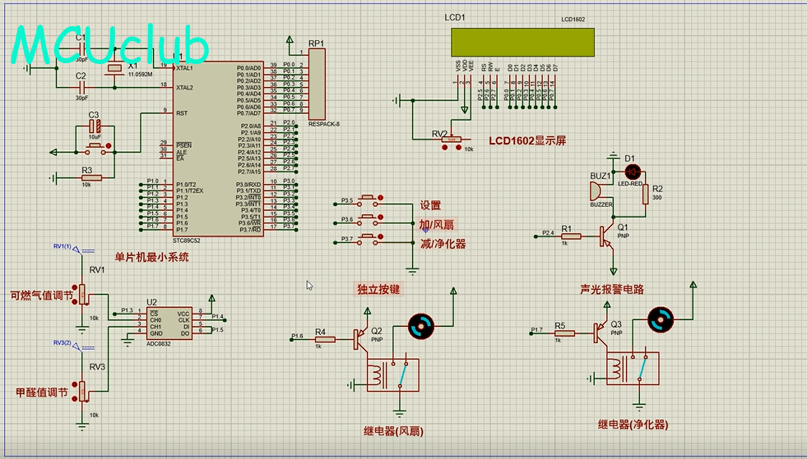Select capacitor C2 30pF
The image size is (807, 459).
81,87
